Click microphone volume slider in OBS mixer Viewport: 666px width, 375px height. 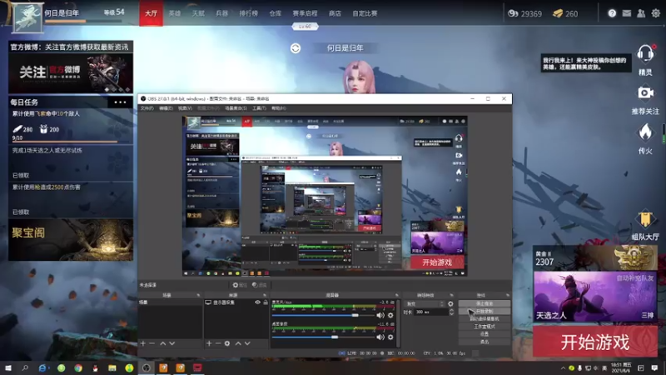point(323,315)
